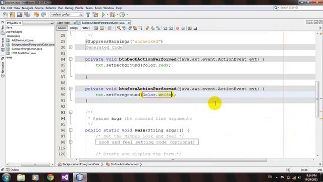Viewport: 323px width, 182px height.
Task: Select HTMLTextEditor.java in Projects tree
Action: 24,53
